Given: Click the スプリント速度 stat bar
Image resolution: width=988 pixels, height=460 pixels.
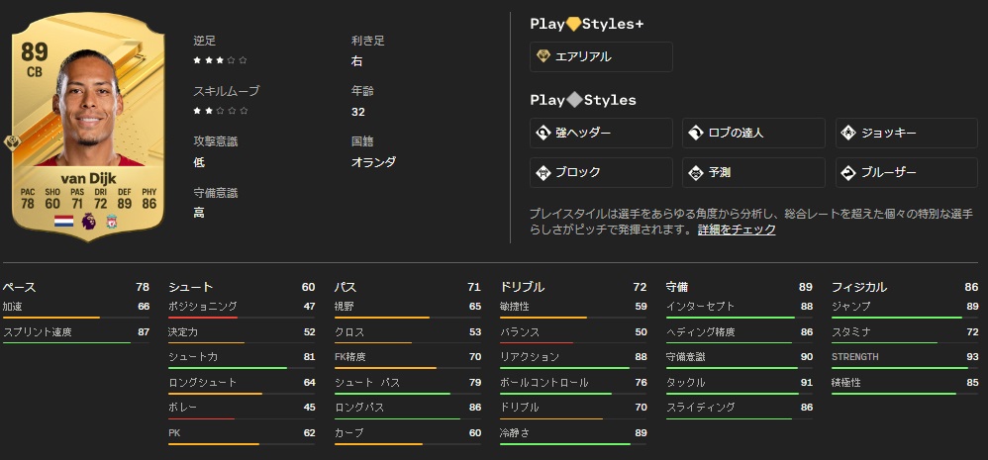Looking at the screenshot, I should coord(66,343).
